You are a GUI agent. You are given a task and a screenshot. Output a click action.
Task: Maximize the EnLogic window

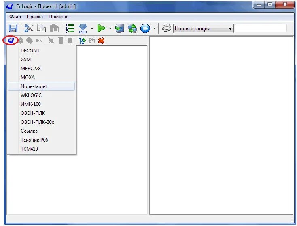[270, 4]
